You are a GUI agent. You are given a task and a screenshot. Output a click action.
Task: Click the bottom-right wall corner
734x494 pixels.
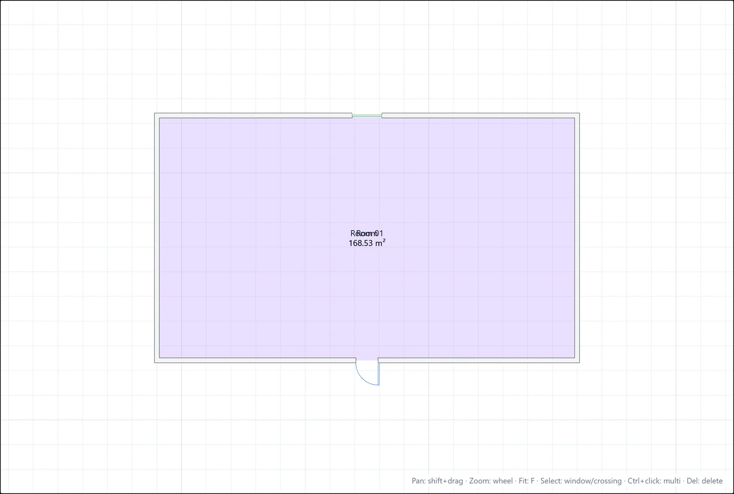577,360
